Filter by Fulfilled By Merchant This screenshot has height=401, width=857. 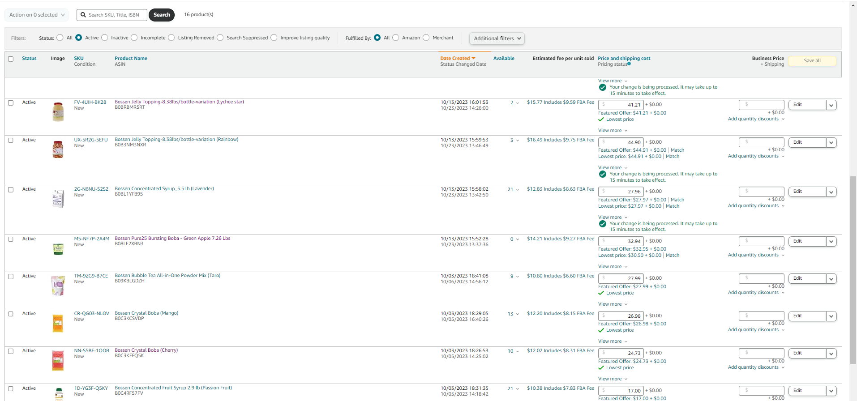(426, 38)
